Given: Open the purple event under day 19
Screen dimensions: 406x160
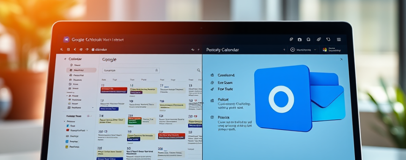Looking at the screenshot, I should point(136,92).
